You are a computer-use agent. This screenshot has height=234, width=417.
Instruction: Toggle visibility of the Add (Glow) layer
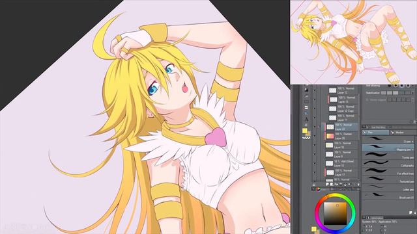[x=315, y=163]
